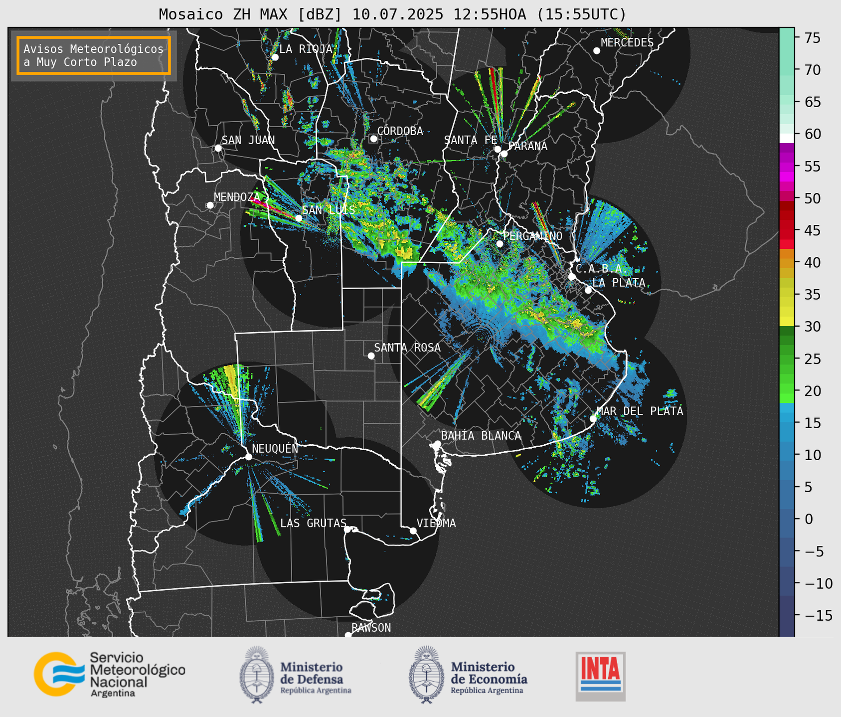Screen dimensions: 841x717
Task: Click the C.A.B.A. city marker dot
Action: pyautogui.click(x=572, y=276)
